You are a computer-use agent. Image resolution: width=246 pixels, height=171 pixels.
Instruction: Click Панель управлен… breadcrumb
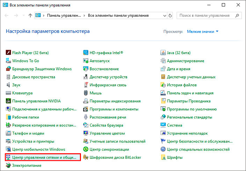point(64,16)
